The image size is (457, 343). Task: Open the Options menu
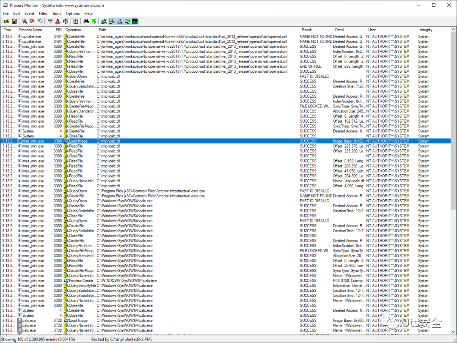coord(73,14)
